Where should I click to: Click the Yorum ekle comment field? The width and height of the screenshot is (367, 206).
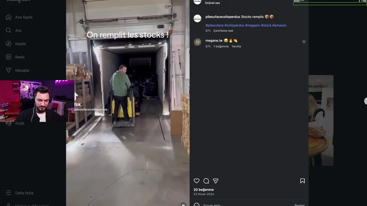(247, 205)
